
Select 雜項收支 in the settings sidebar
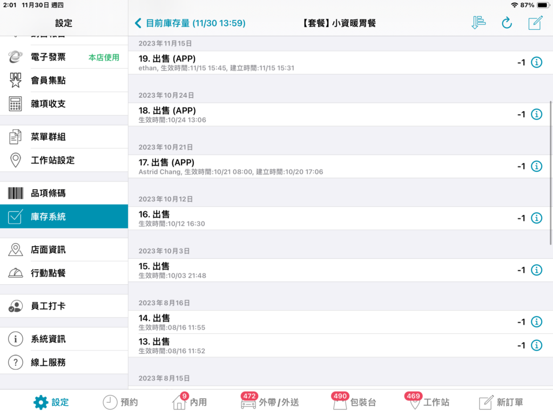click(64, 104)
